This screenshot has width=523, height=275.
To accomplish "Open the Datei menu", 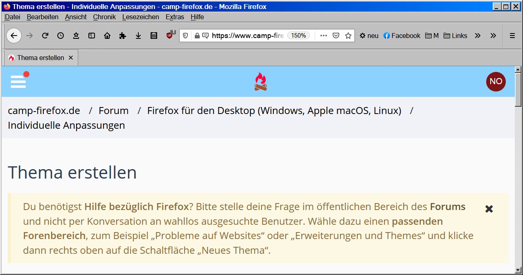I will pos(12,17).
